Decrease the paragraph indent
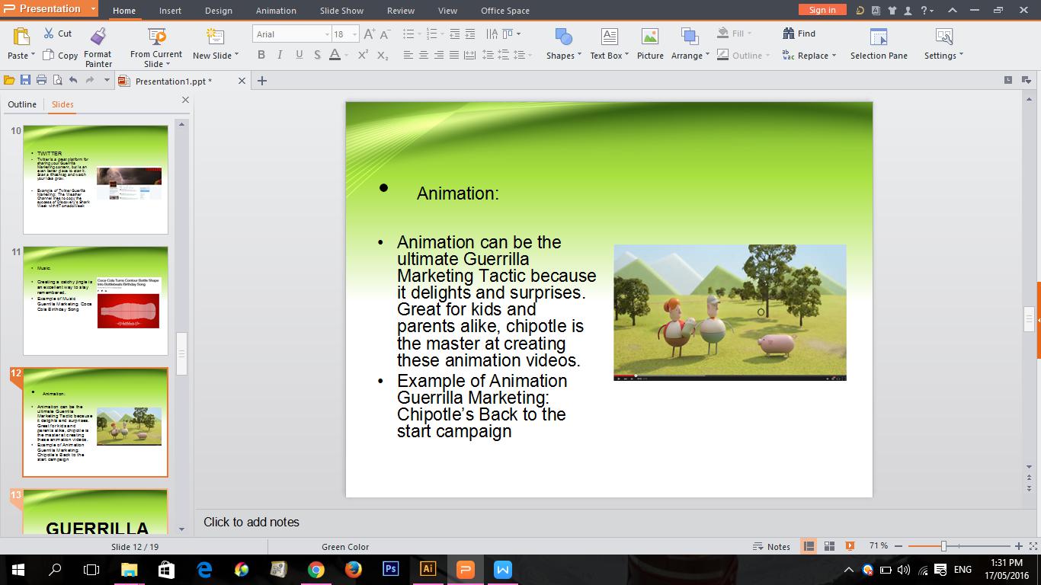Image resolution: width=1041 pixels, height=585 pixels. tap(455, 34)
